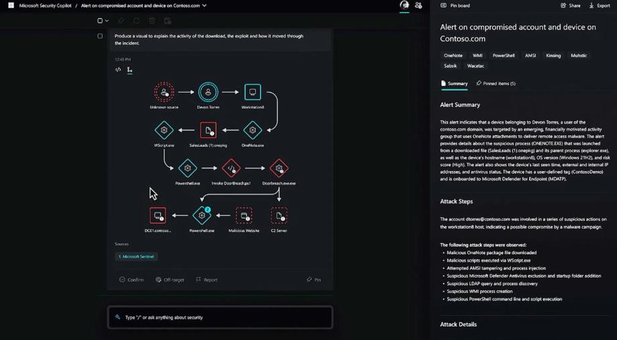The image size is (617, 340).
Task: Click the rerun refresh icon in toolbar
Action: [x=137, y=21]
